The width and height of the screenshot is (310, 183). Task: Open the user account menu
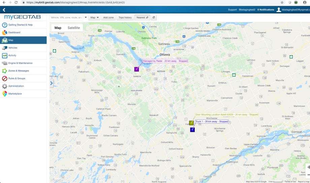coord(293,10)
